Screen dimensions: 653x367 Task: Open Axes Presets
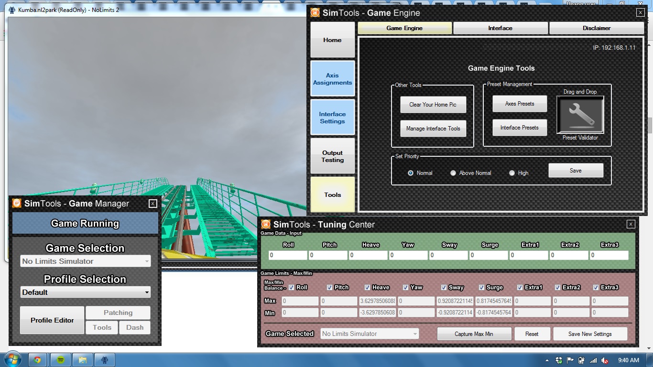(x=520, y=104)
